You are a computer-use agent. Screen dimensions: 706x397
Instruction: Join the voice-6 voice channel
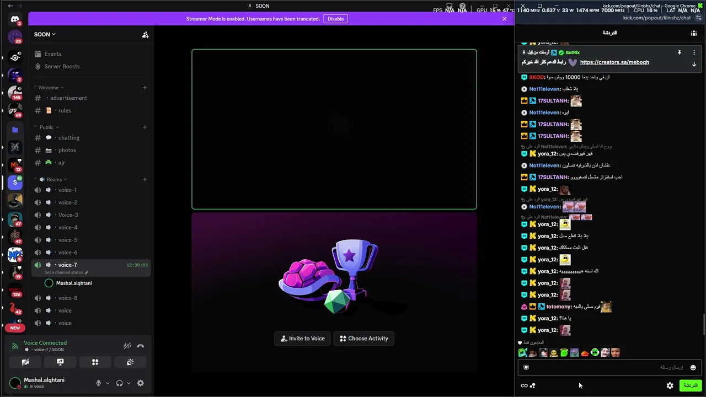click(90, 253)
